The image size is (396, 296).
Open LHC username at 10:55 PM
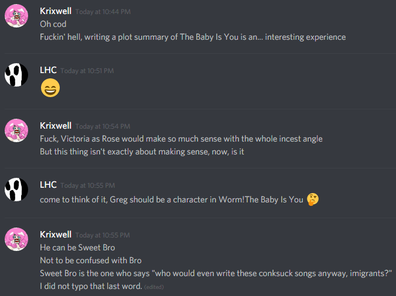click(x=48, y=185)
